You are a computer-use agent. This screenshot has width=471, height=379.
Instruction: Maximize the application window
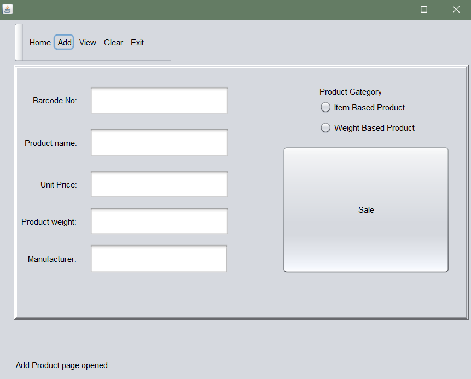click(424, 9)
